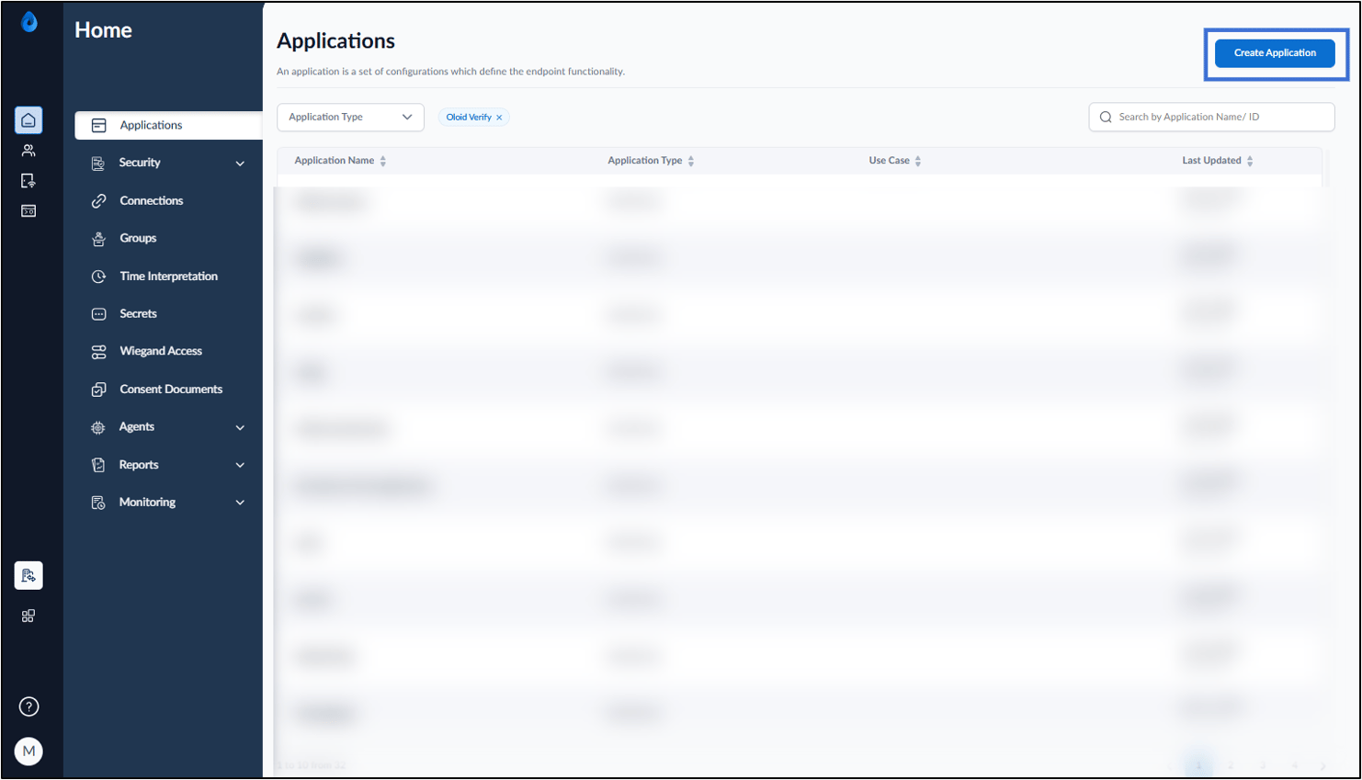
Task: Expand the Agents chevron
Action: 240,427
